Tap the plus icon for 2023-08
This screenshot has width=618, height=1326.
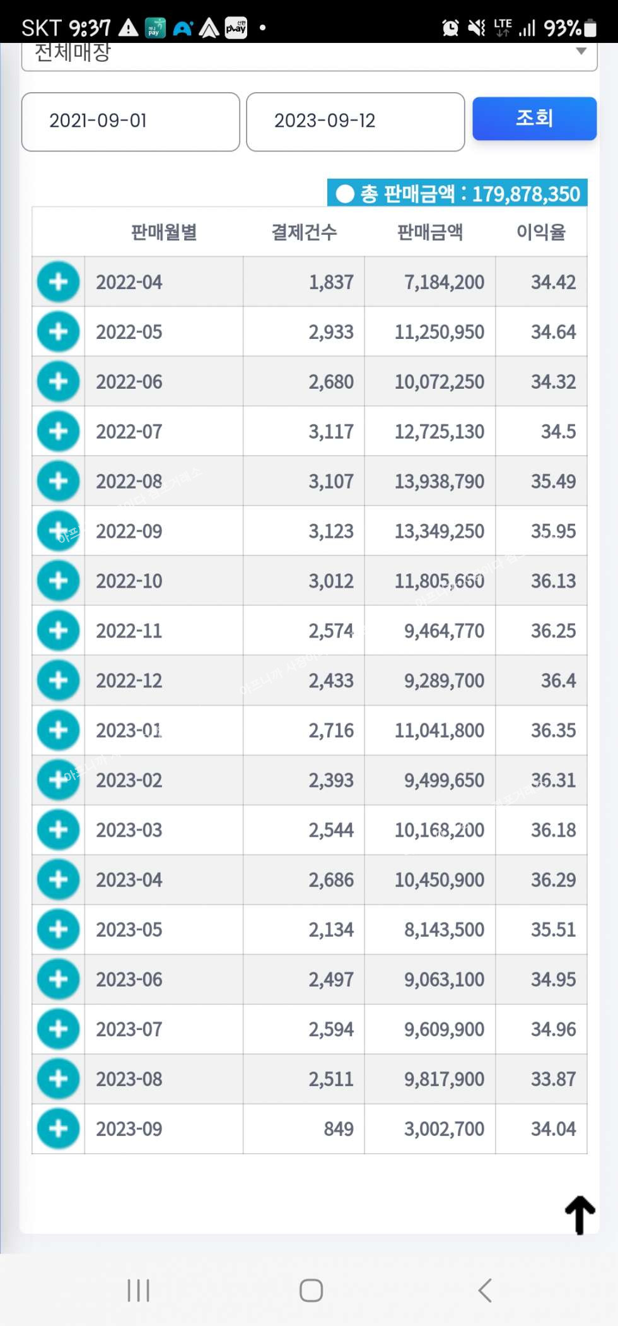click(58, 1079)
